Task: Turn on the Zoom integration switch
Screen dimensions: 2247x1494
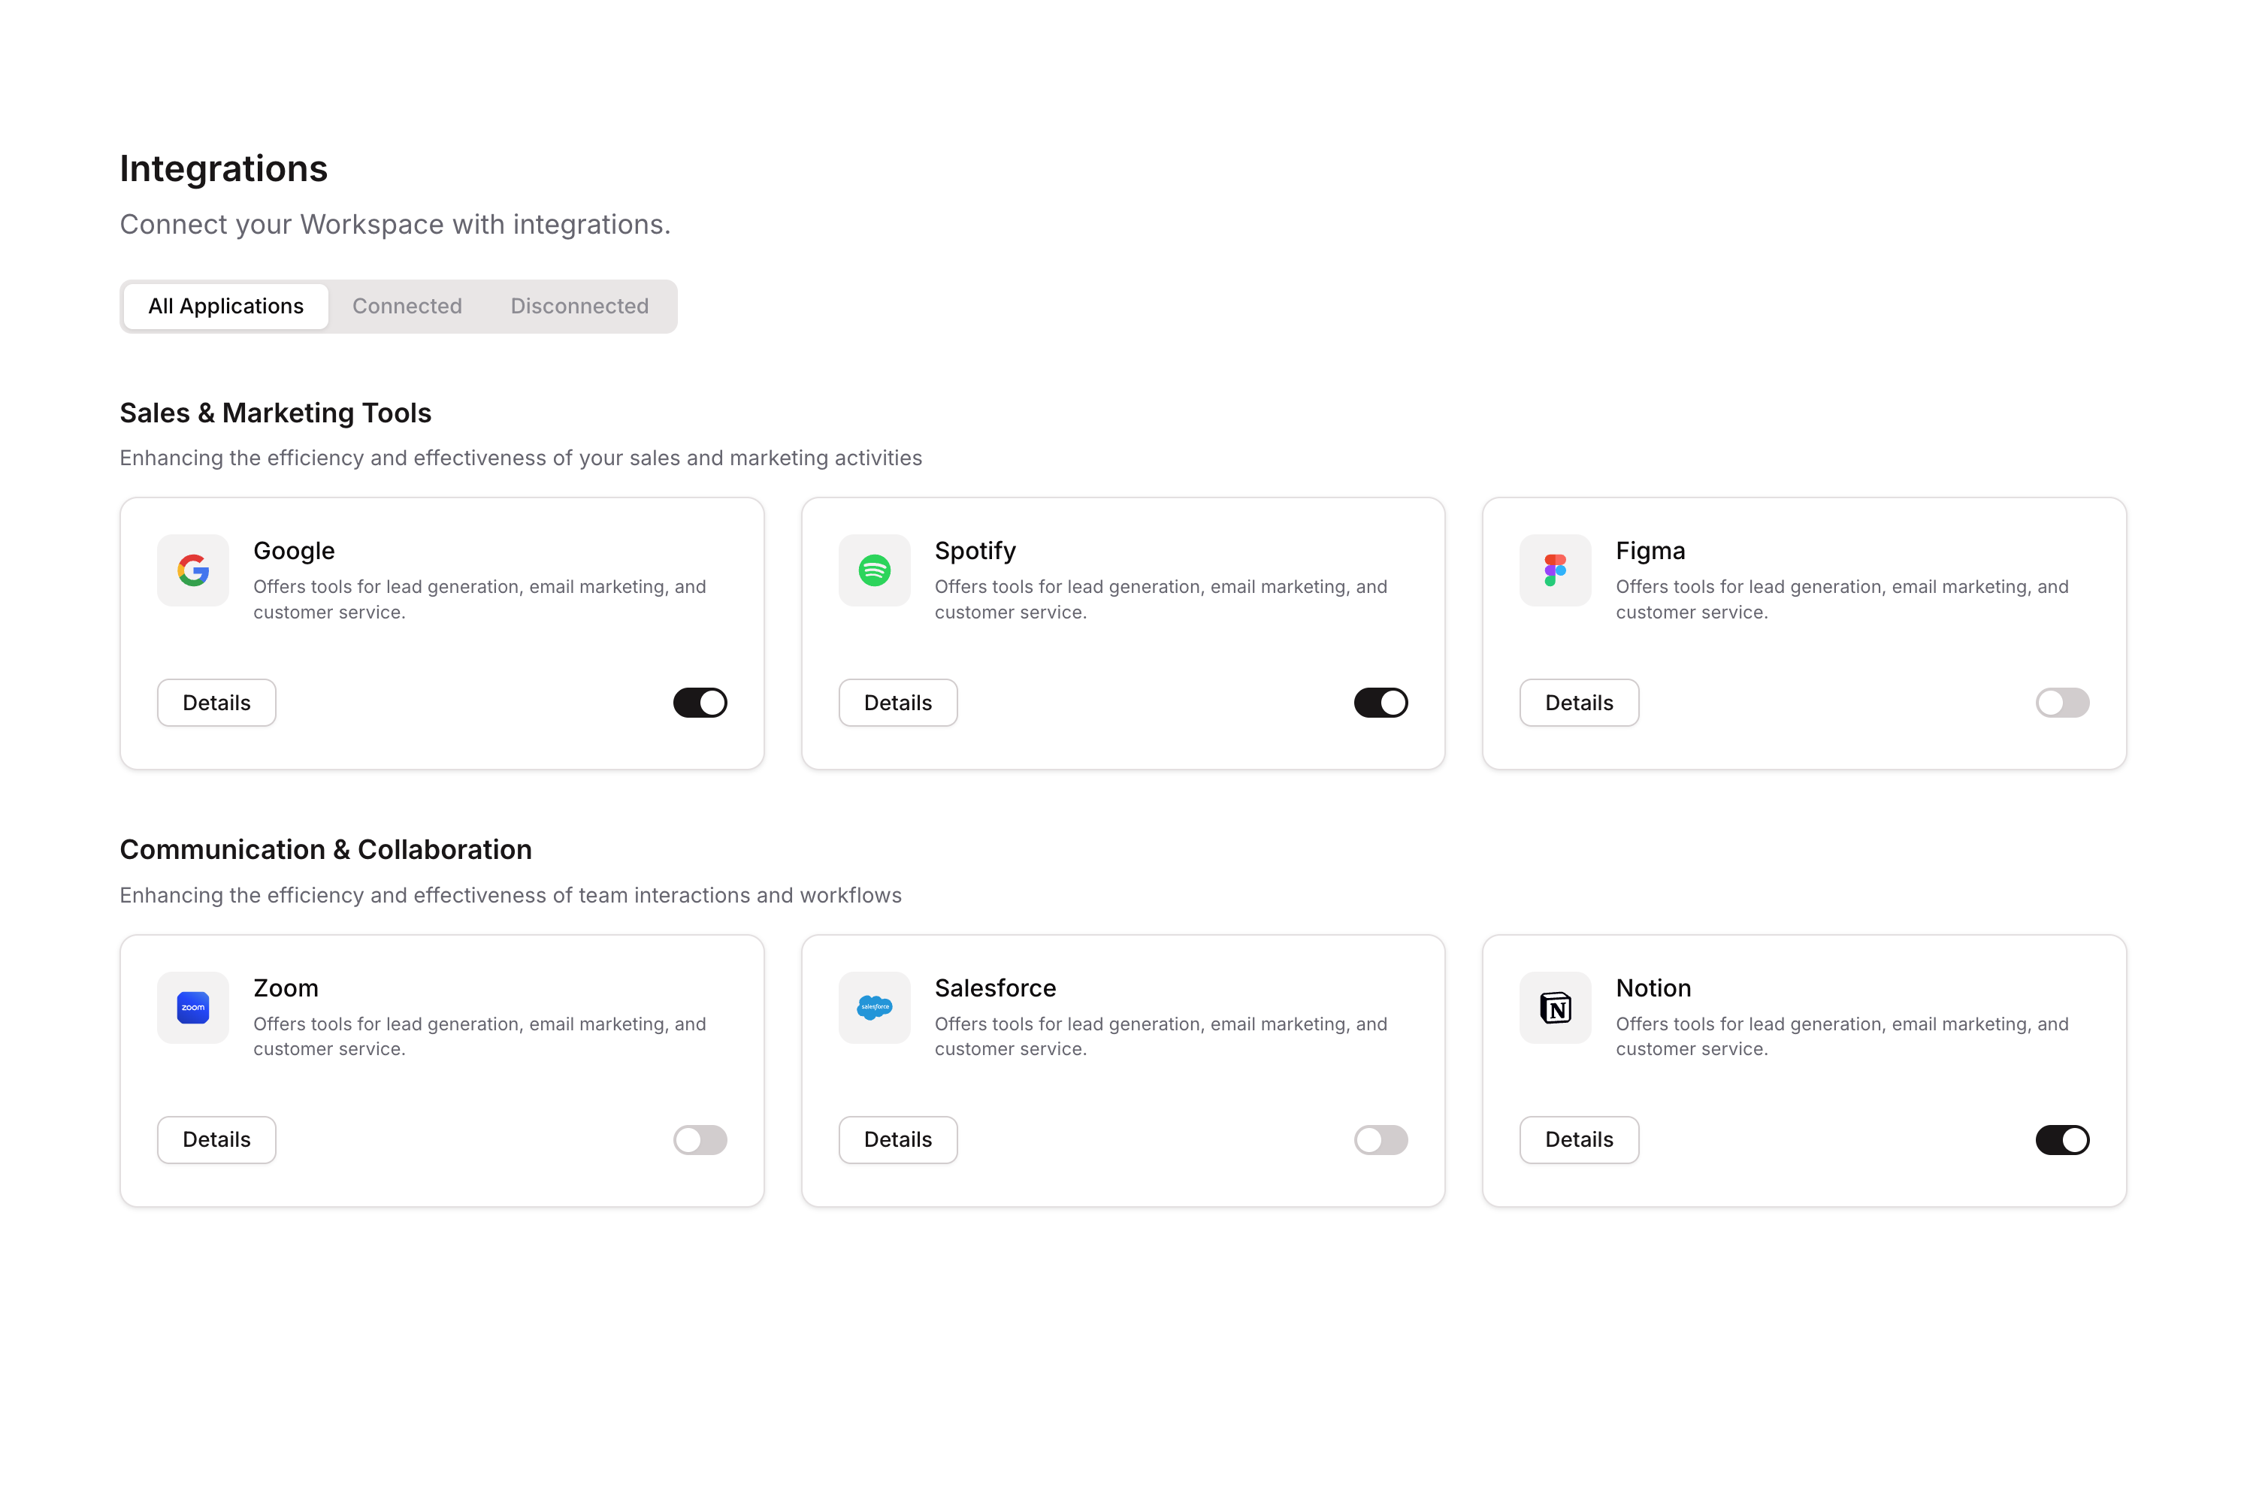Action: (x=699, y=1139)
